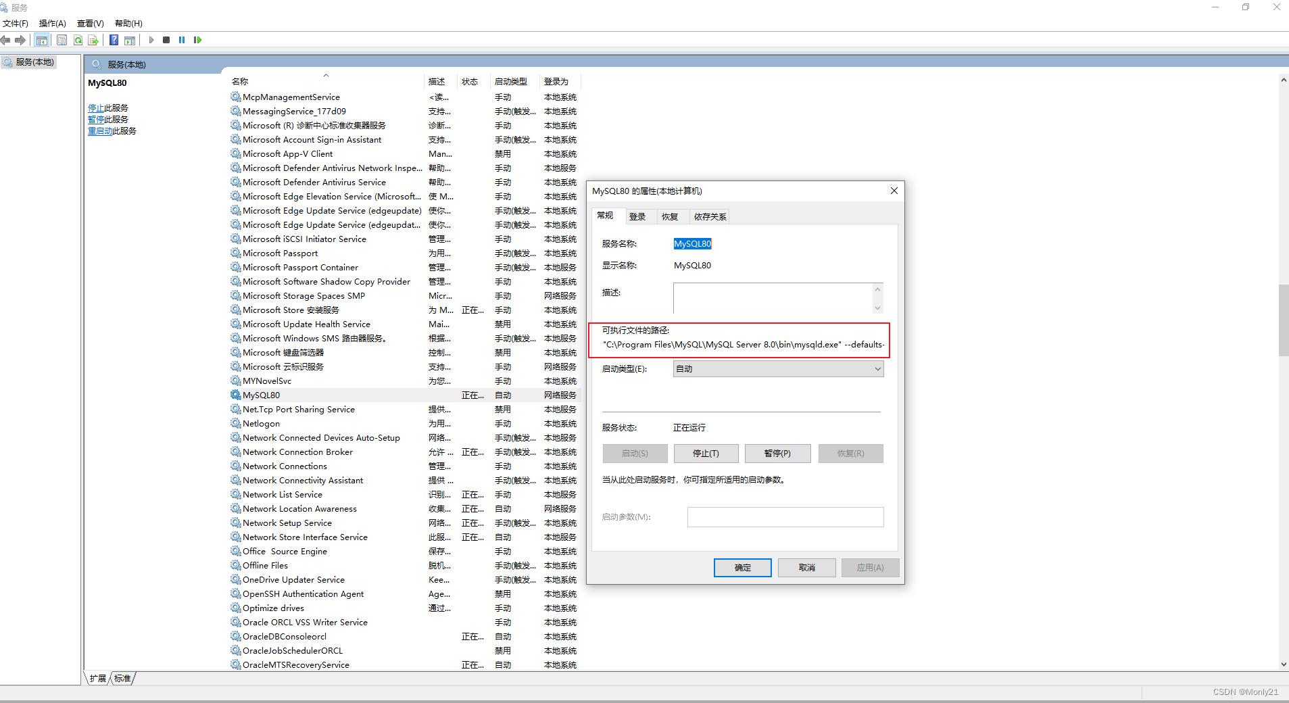
Task: Click gear icon of McpManagementService row
Action: click(x=235, y=97)
